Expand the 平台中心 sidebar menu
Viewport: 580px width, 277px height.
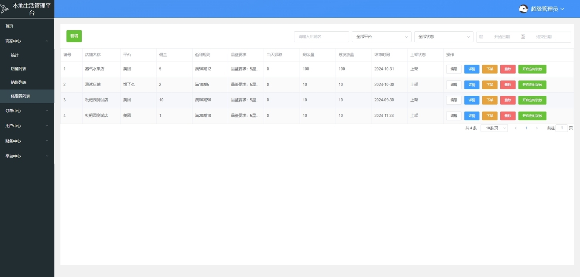click(27, 156)
